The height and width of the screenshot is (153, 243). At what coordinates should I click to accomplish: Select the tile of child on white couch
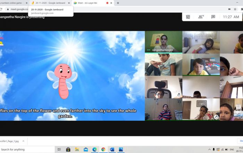tap(201, 42)
